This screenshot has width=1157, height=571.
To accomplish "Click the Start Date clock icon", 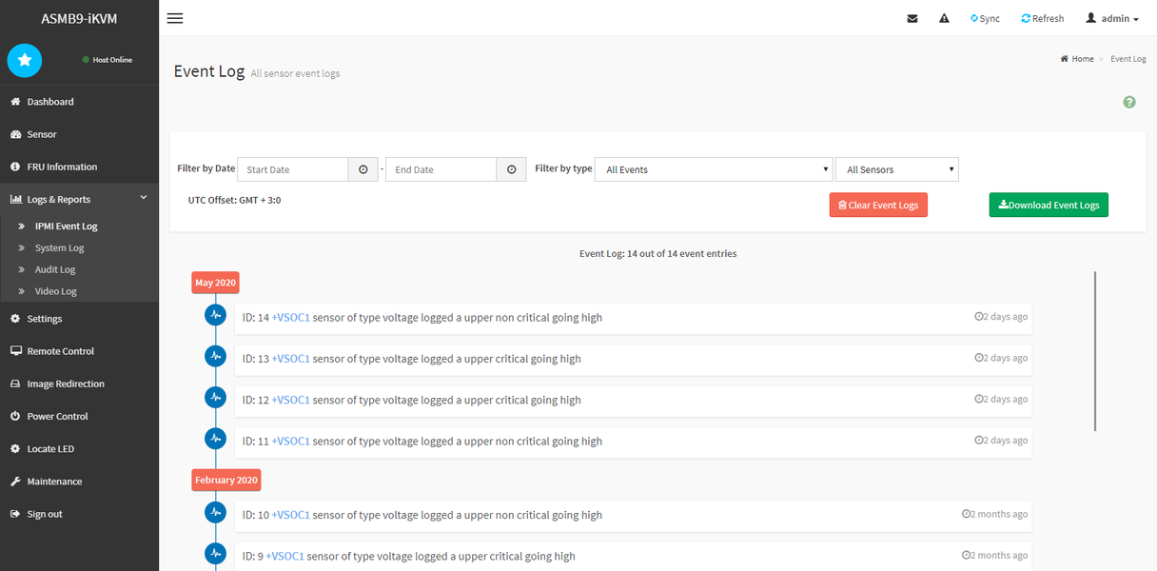I will 363,169.
